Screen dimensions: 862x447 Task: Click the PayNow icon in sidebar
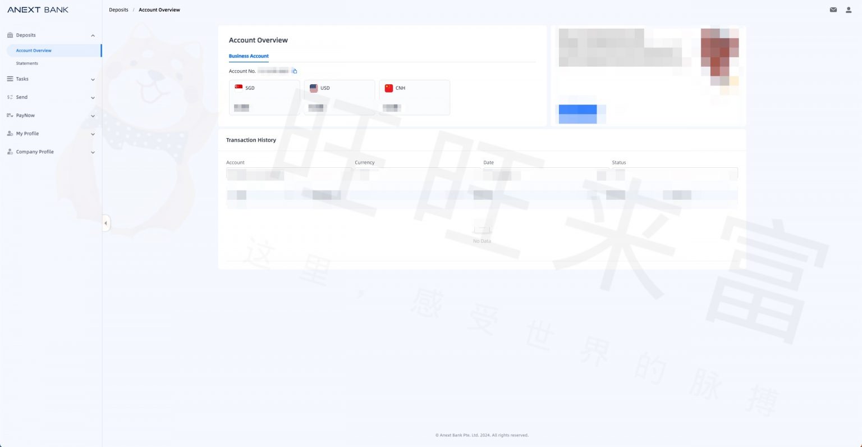click(10, 115)
